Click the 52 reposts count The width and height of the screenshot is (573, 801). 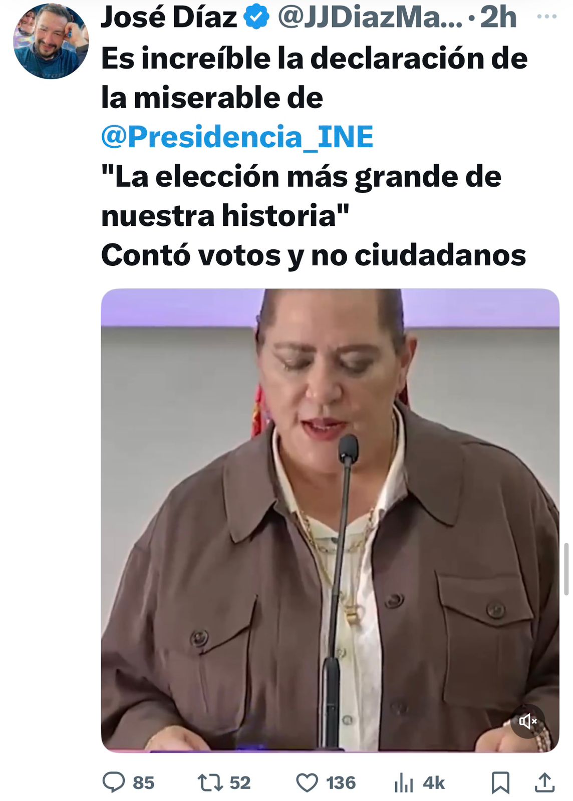point(240,782)
